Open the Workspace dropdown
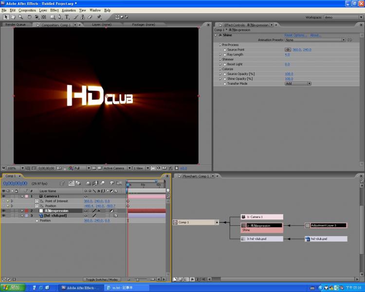Viewport: 365px width, 292px height. pyautogui.click(x=344, y=17)
